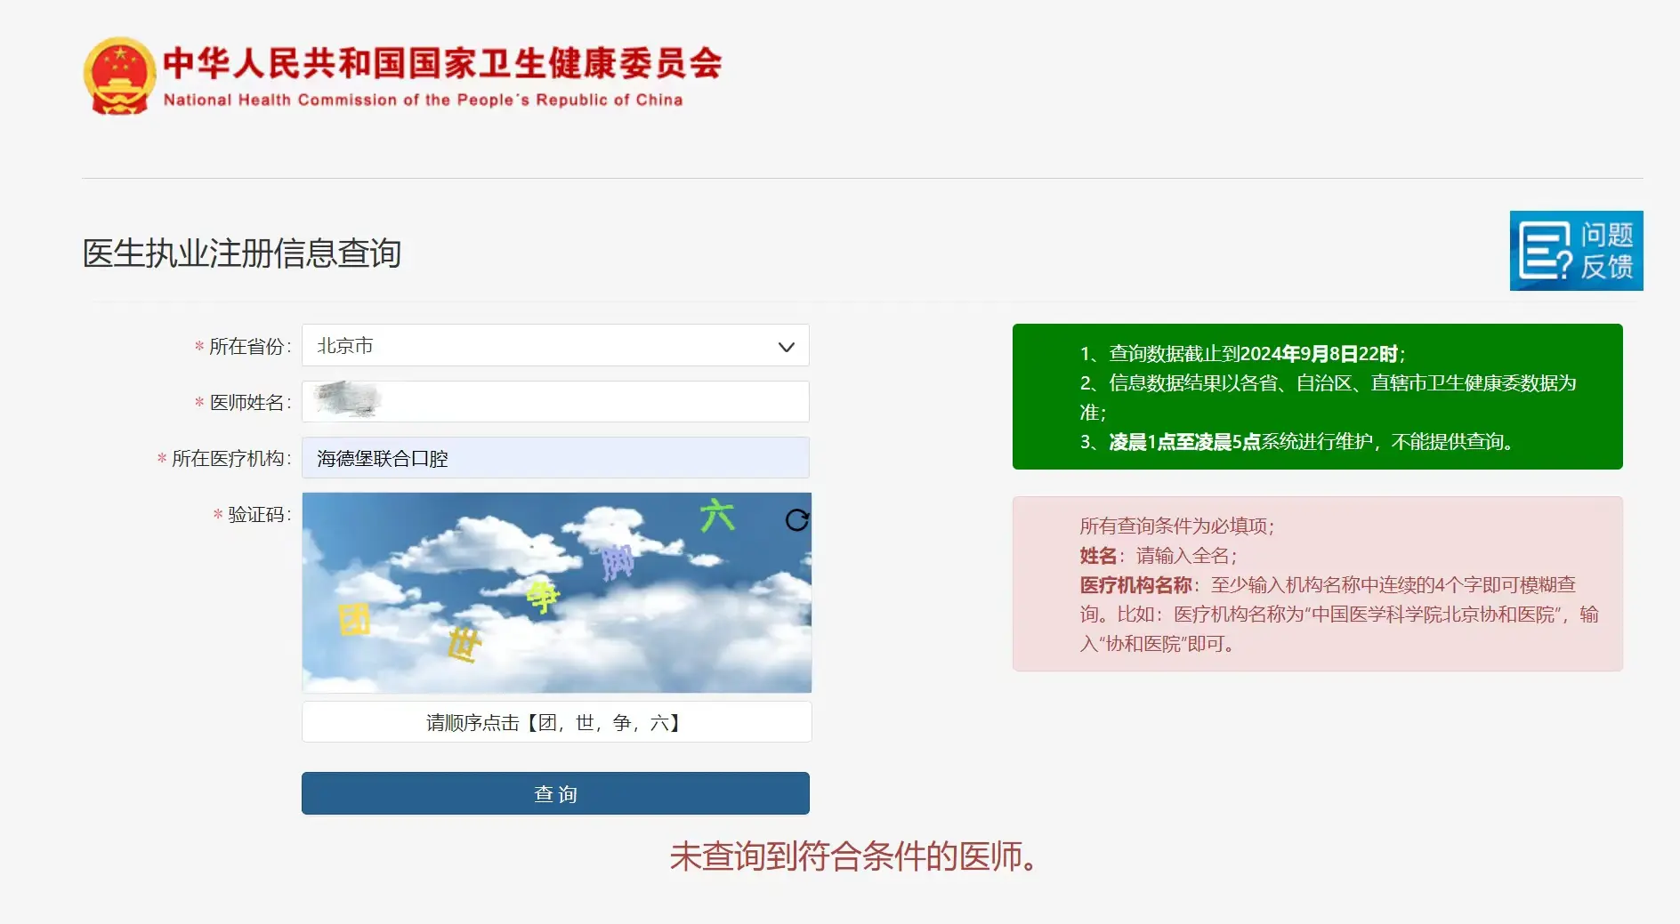1680x924 pixels.
Task: Click the 海德堡联合口腔 institution field
Action: (554, 458)
